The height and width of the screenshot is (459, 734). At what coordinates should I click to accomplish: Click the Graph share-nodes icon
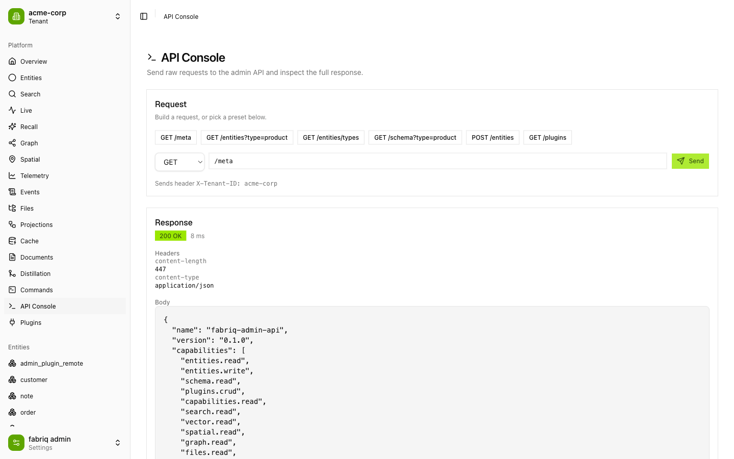click(x=12, y=143)
